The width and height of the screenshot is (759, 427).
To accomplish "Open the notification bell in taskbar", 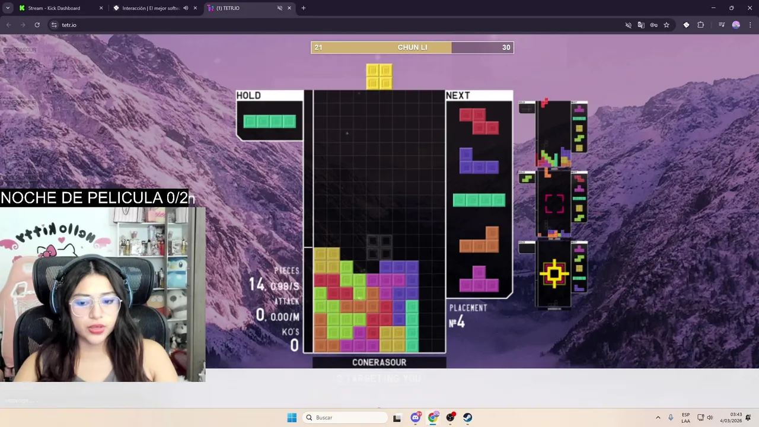I will click(x=749, y=418).
